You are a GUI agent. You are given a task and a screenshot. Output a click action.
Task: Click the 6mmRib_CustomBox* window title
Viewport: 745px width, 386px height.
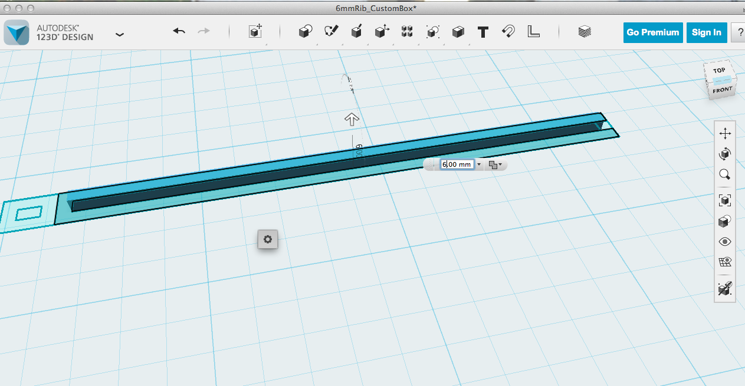coord(376,9)
